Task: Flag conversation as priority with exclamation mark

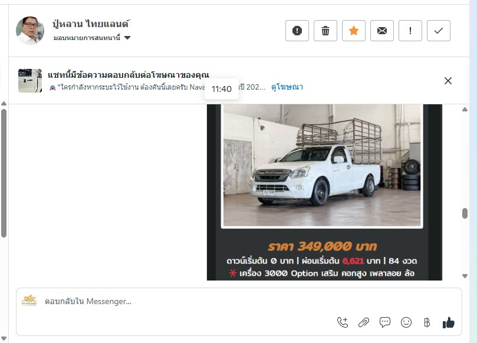Action: (410, 31)
